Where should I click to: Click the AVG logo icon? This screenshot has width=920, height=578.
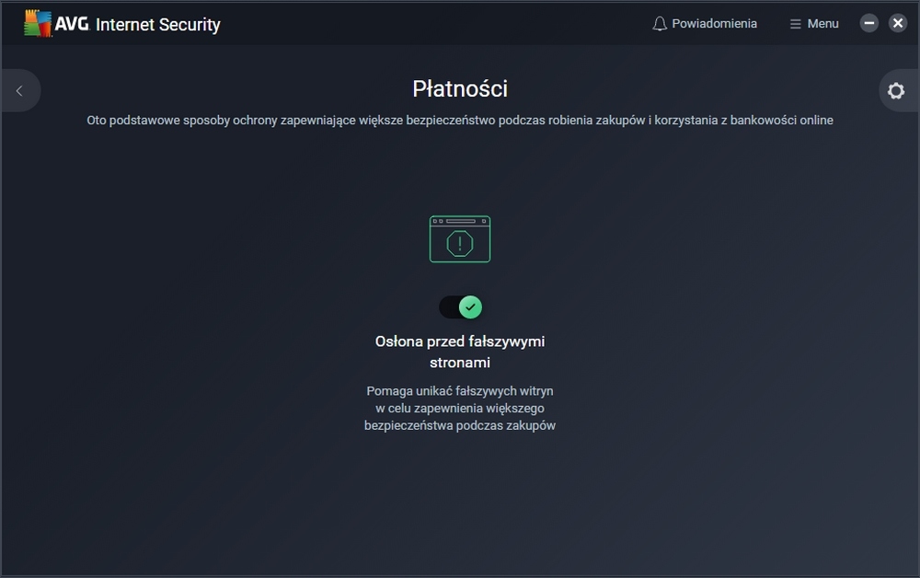click(x=38, y=24)
